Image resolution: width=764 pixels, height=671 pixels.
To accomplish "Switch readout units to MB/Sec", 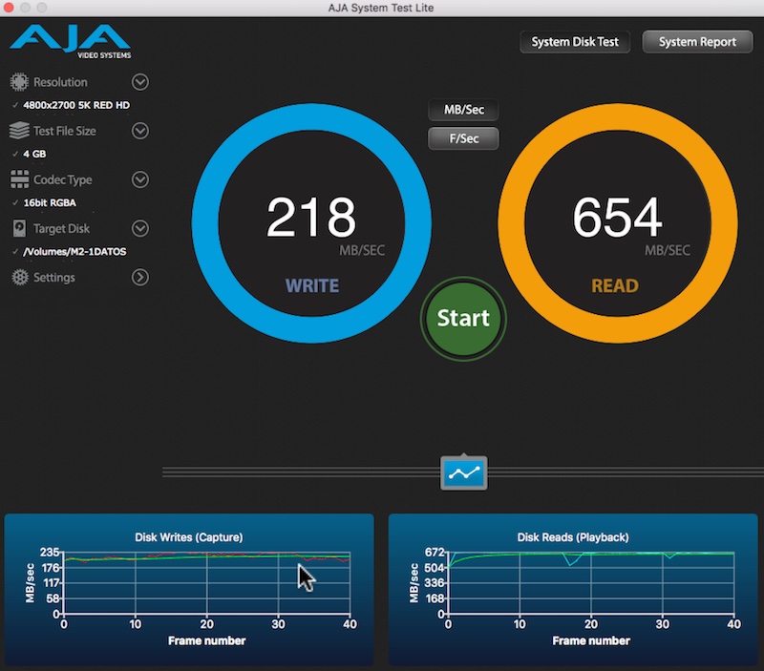I will tap(463, 110).
